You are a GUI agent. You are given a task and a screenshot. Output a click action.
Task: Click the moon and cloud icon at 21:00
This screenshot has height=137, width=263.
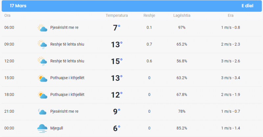click(42, 112)
